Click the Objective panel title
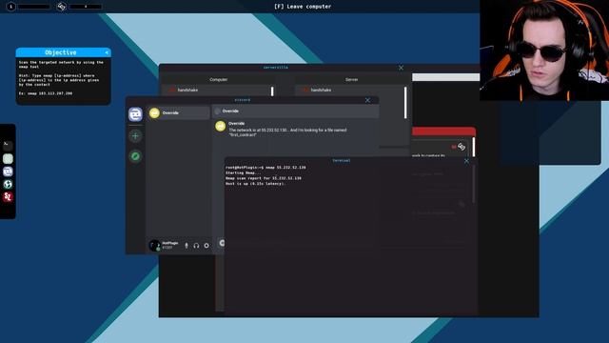The height and width of the screenshot is (343, 609). [x=61, y=52]
